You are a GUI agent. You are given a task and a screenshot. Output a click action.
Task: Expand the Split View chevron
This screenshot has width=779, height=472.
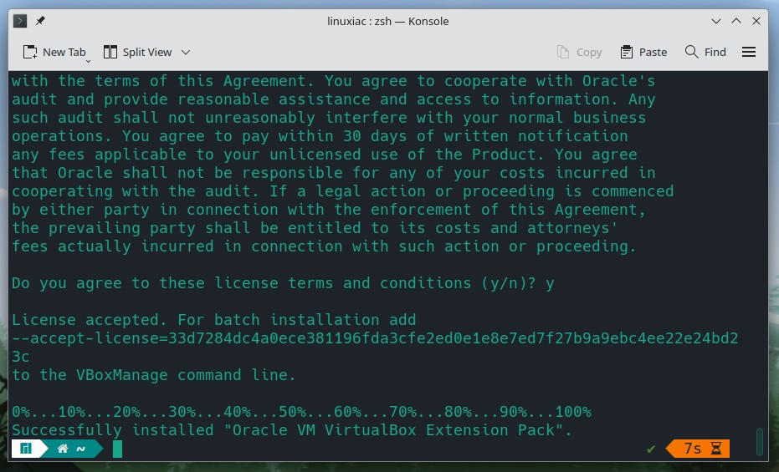(x=186, y=52)
